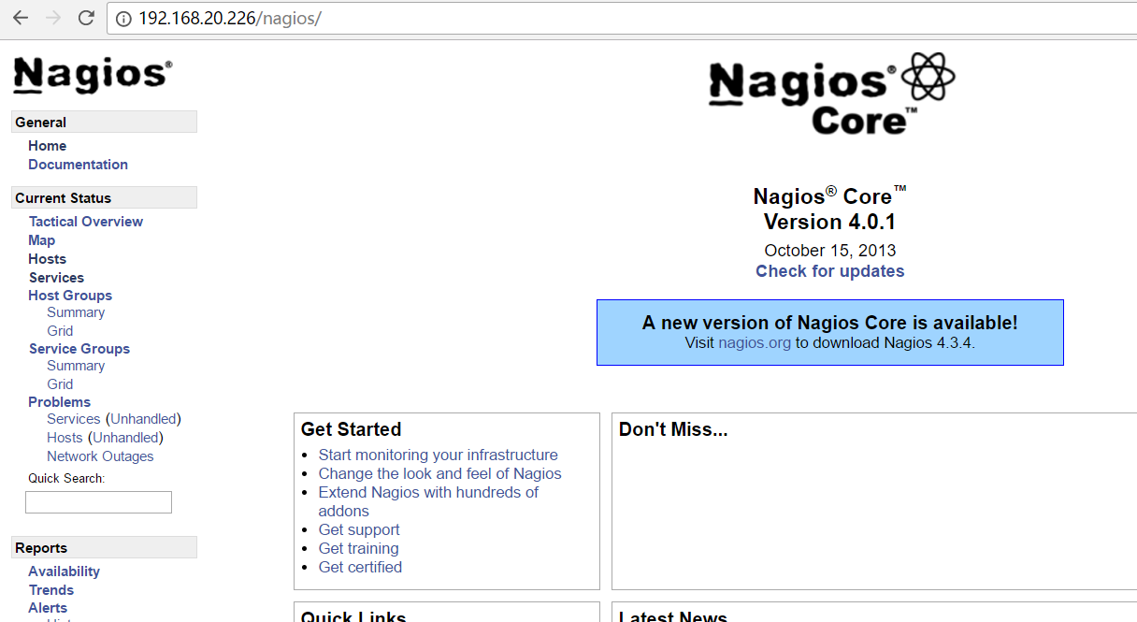Open Network Outages
Image resolution: width=1137 pixels, height=622 pixels.
point(100,456)
